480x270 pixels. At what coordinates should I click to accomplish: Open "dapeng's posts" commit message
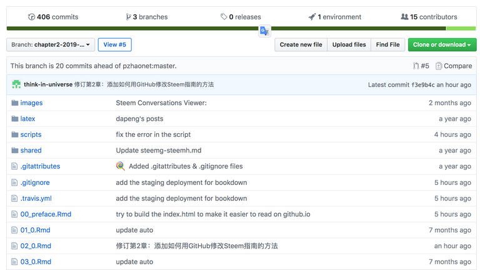click(139, 119)
